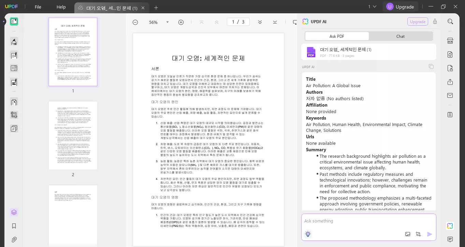
Task: Click the 대기 오염의 영향 heading
Action: 165,197
